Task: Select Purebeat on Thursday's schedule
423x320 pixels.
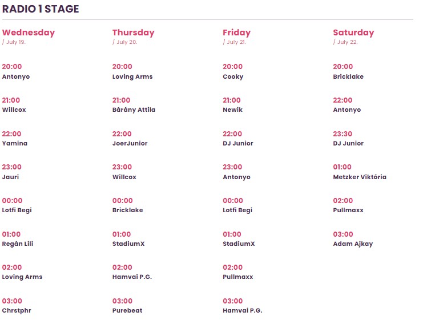Action: point(127,310)
